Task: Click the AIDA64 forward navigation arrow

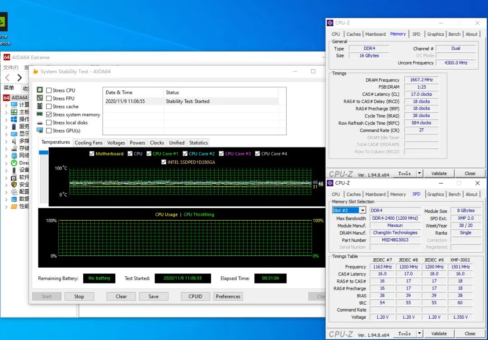Action: [19, 78]
